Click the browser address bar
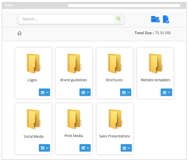This screenshot has width=188, height=162. click(124, 6)
